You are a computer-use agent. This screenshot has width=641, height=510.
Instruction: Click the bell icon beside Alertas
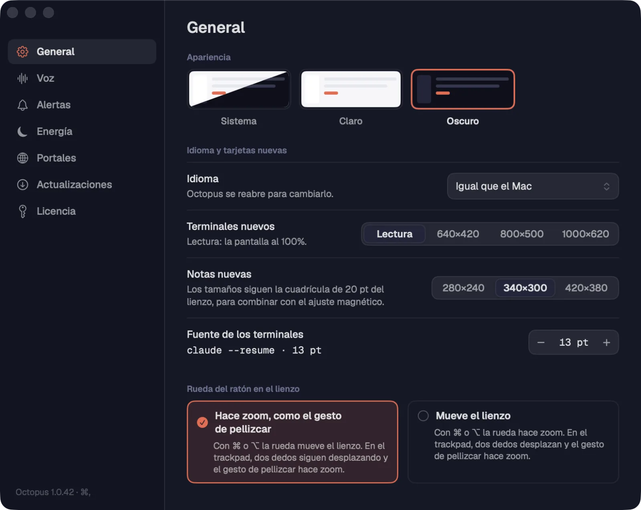tap(22, 105)
